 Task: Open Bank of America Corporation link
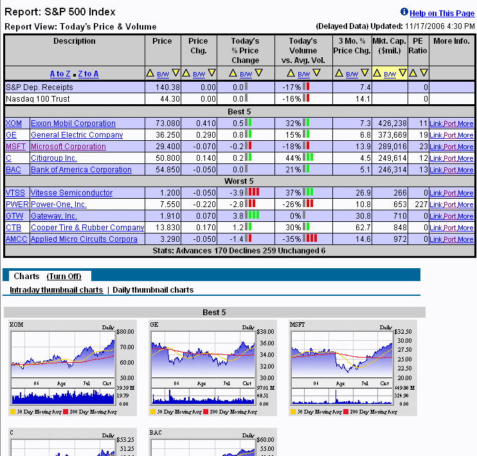pos(81,170)
